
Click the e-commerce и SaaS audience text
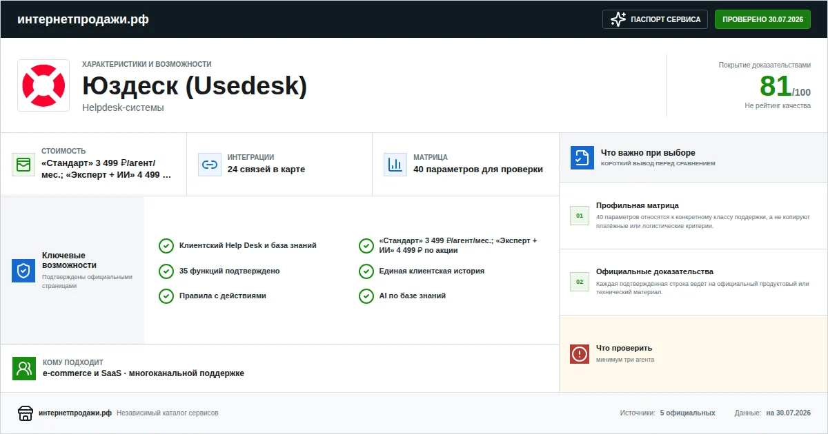(144, 373)
